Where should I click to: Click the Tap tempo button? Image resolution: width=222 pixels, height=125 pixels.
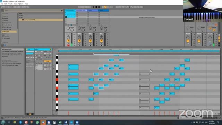tap(2, 7)
